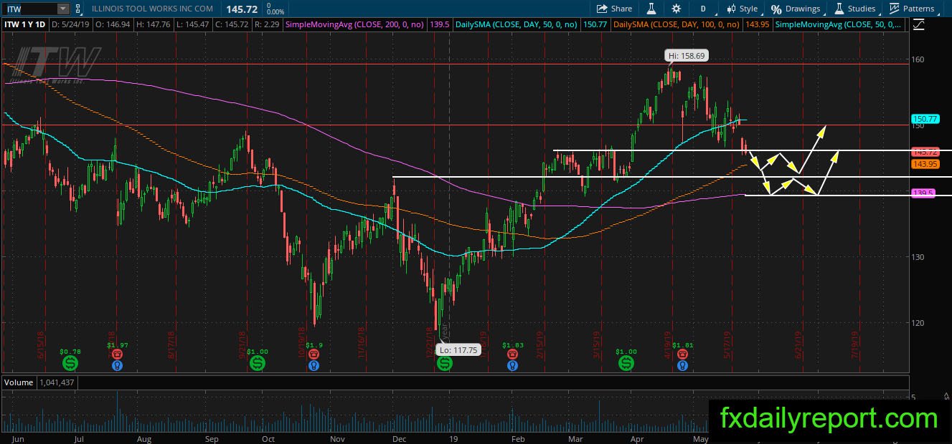Click the 139.5 price axis label
This screenshot has width=952, height=444.
click(x=923, y=193)
